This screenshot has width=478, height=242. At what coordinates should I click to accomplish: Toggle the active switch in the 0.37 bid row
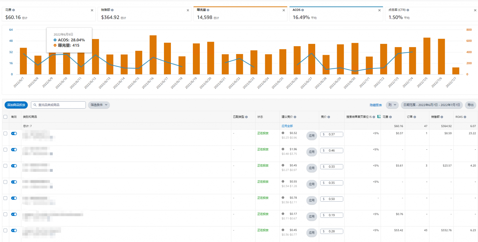tap(14, 133)
